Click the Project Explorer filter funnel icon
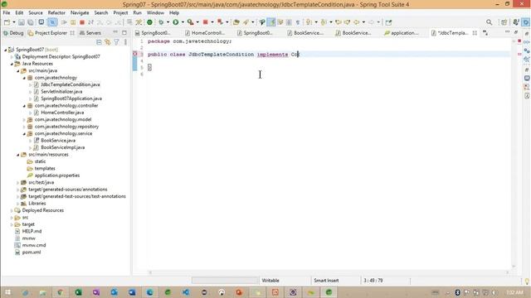Screen dimensions: 531x298 [116, 42]
